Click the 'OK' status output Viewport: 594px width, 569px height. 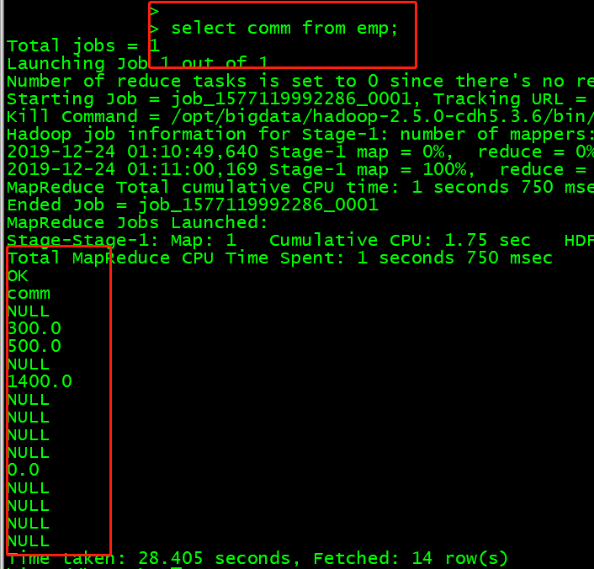tap(18, 276)
